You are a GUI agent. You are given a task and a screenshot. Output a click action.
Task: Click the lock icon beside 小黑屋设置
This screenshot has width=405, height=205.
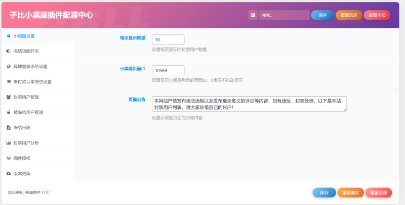(x=9, y=36)
